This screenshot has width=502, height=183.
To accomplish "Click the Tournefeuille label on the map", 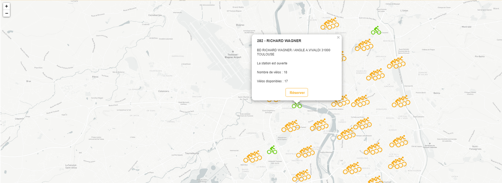I will tap(192, 153).
